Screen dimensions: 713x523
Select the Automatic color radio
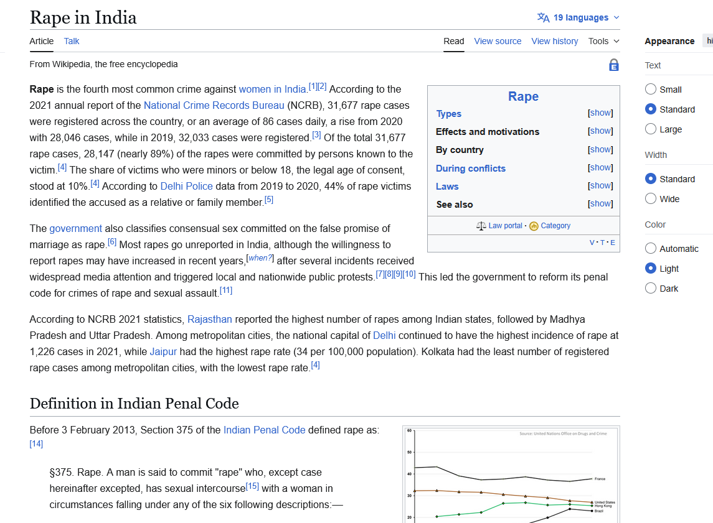coord(651,248)
